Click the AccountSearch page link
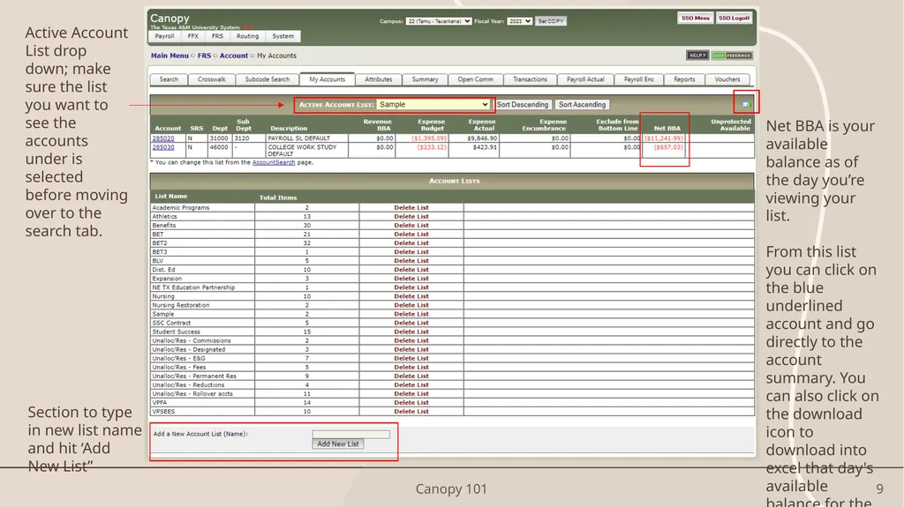The width and height of the screenshot is (904, 507). pyautogui.click(x=274, y=162)
